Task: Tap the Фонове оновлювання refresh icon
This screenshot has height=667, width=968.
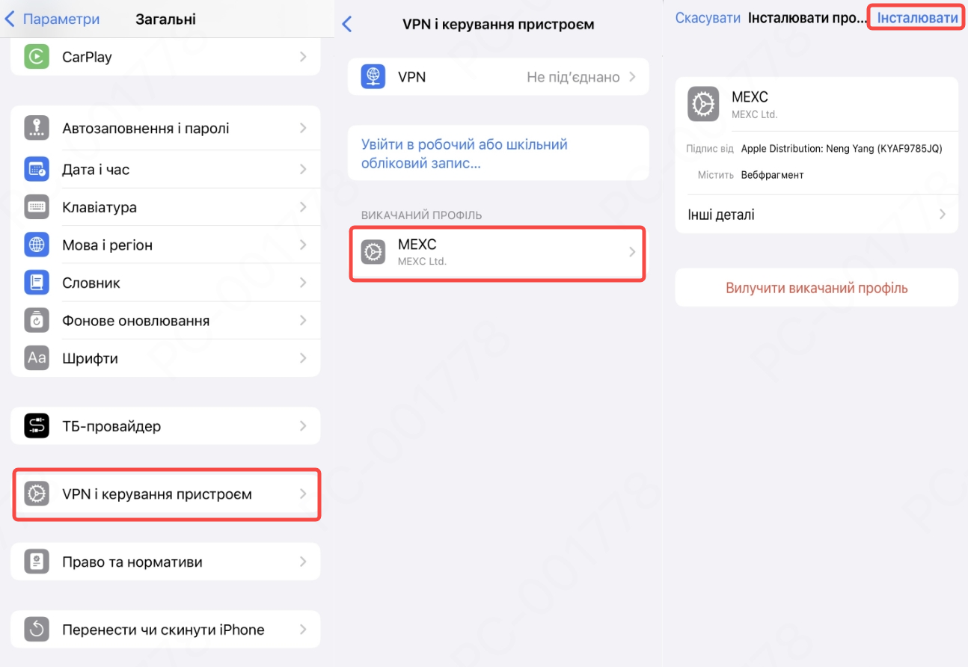Action: coord(37,320)
